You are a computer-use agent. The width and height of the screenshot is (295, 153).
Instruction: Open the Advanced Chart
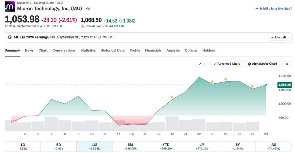(x=226, y=64)
